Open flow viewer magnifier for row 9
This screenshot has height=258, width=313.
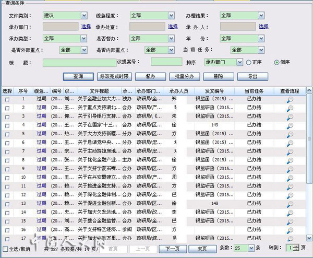coord(290,169)
